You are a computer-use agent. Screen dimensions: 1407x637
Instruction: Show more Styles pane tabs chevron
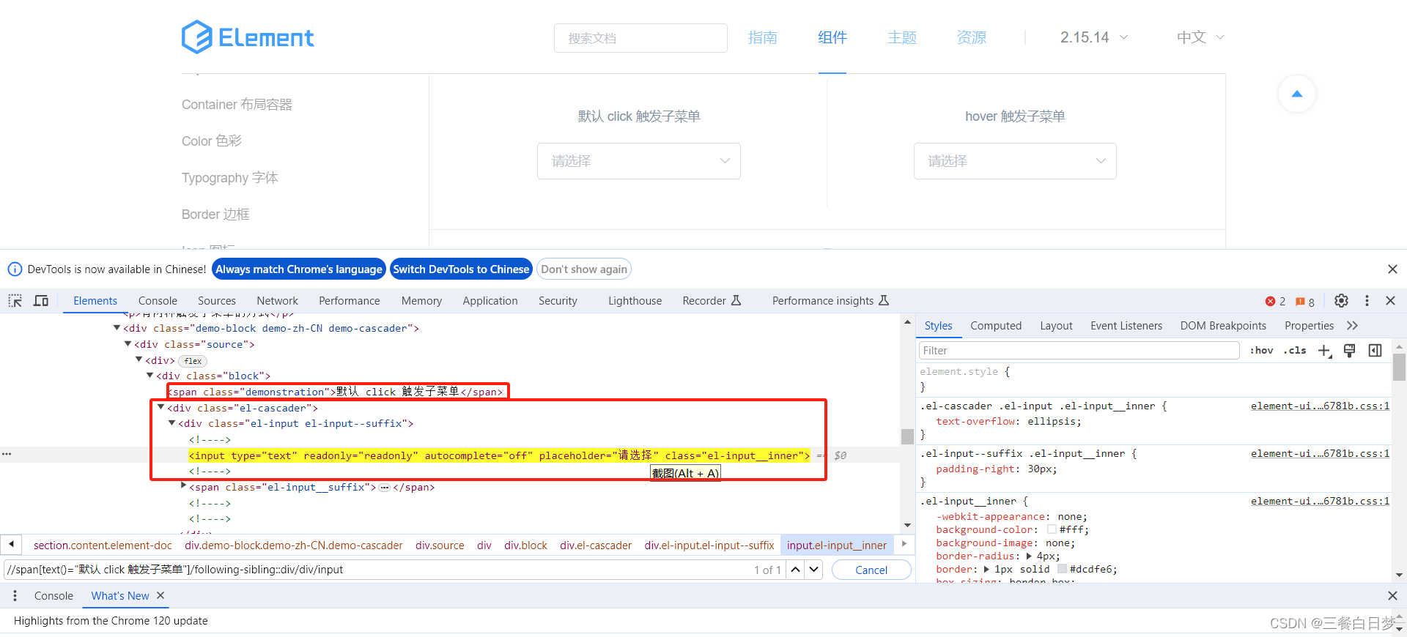coord(1352,326)
